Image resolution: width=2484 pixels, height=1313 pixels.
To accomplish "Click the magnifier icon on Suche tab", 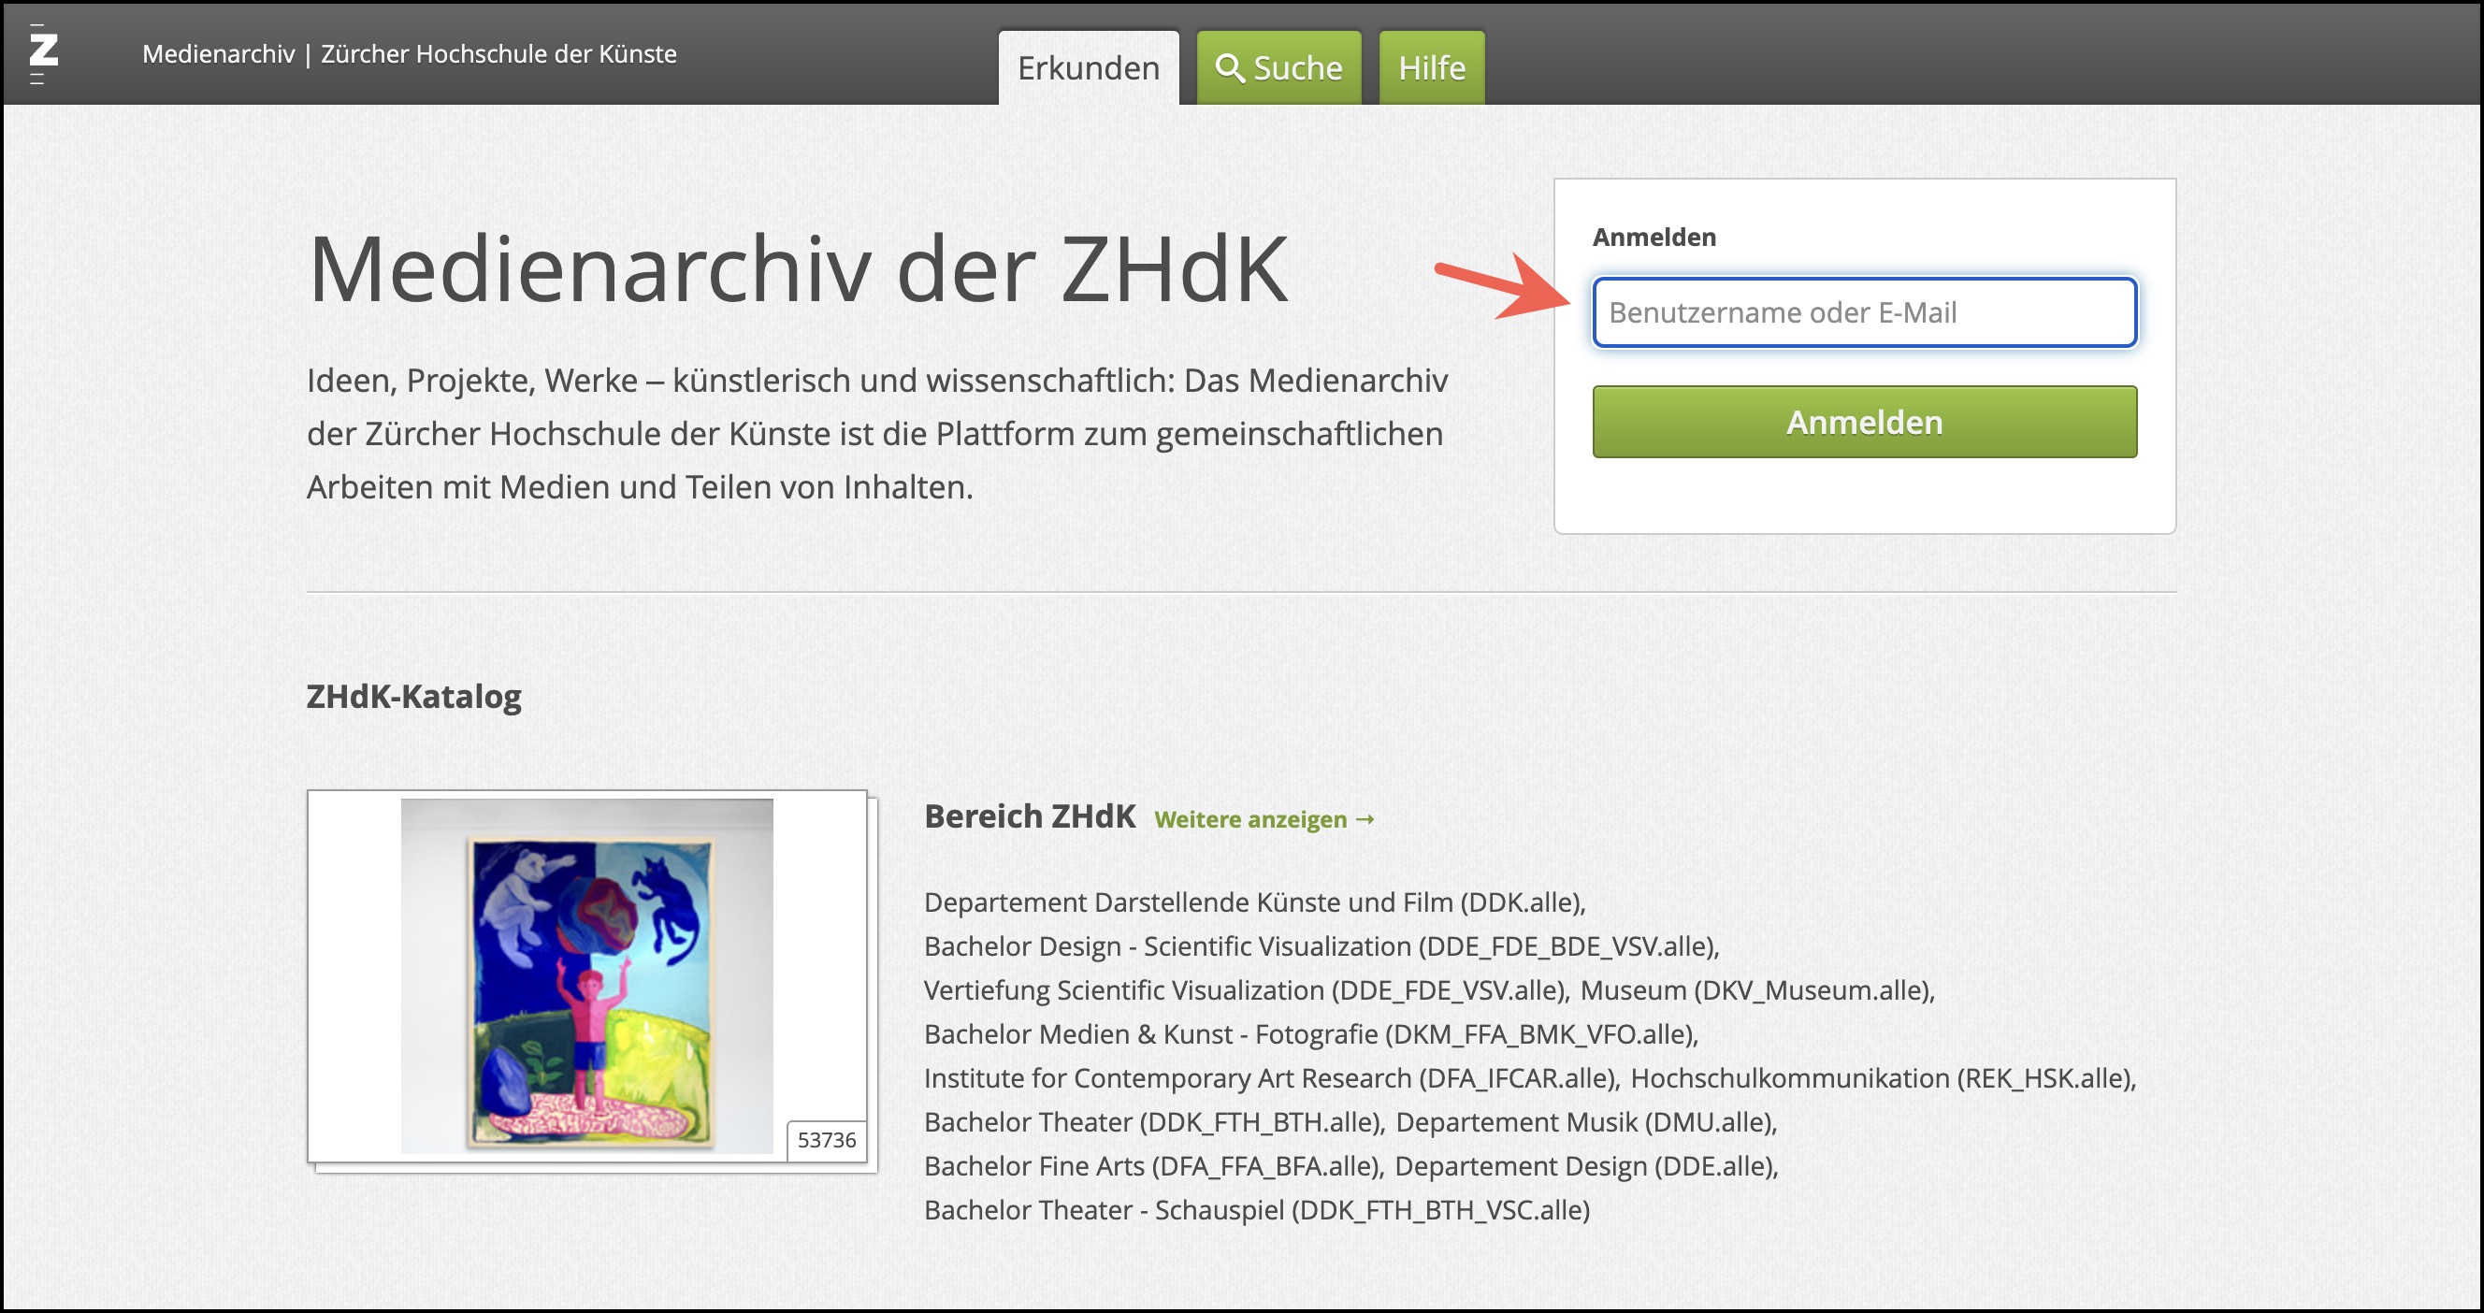I will [1229, 68].
